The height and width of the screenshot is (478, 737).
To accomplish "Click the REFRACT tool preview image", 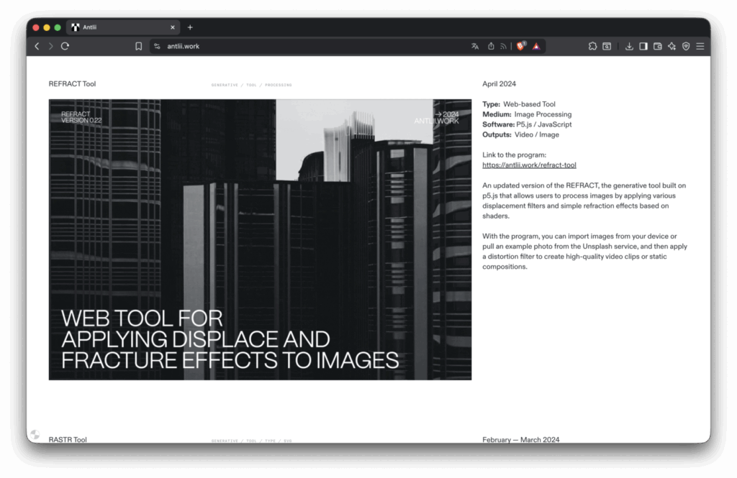I will pos(260,239).
